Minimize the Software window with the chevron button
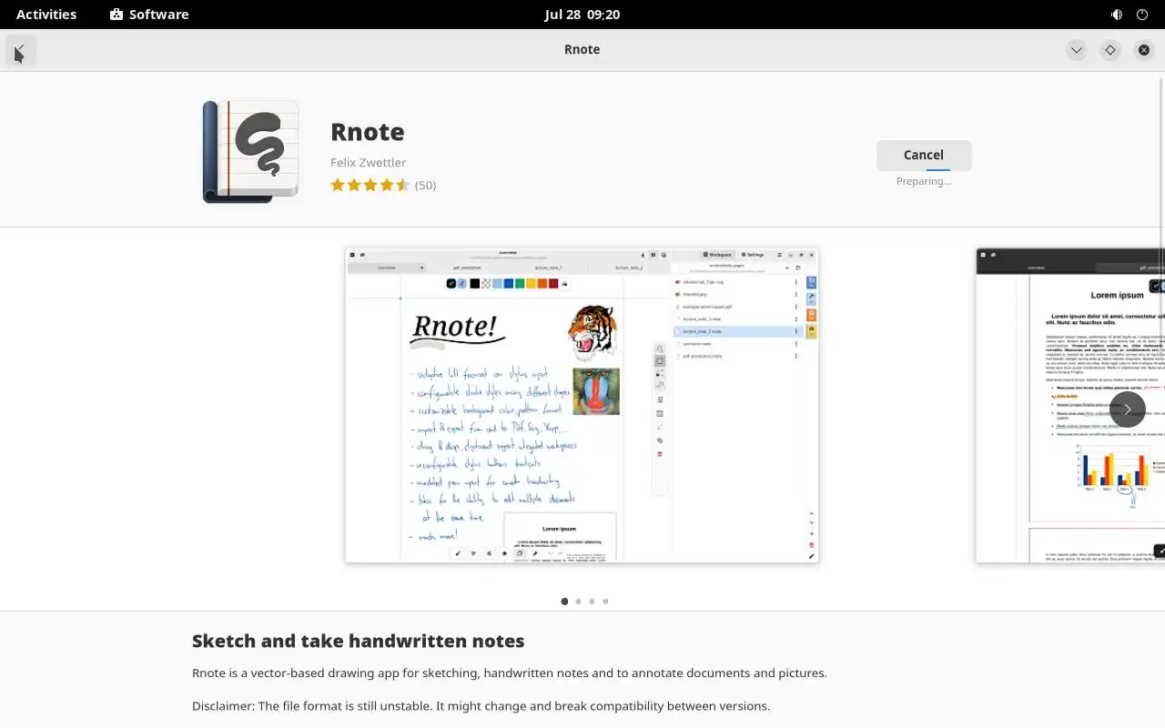Viewport: 1165px width, 728px height. (x=1077, y=50)
